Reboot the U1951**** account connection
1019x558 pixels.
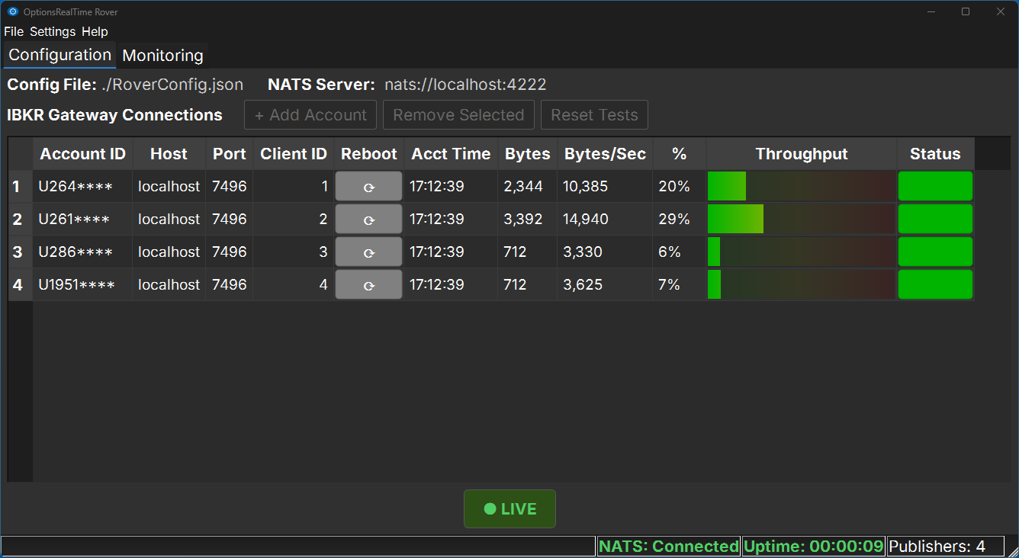click(x=368, y=285)
